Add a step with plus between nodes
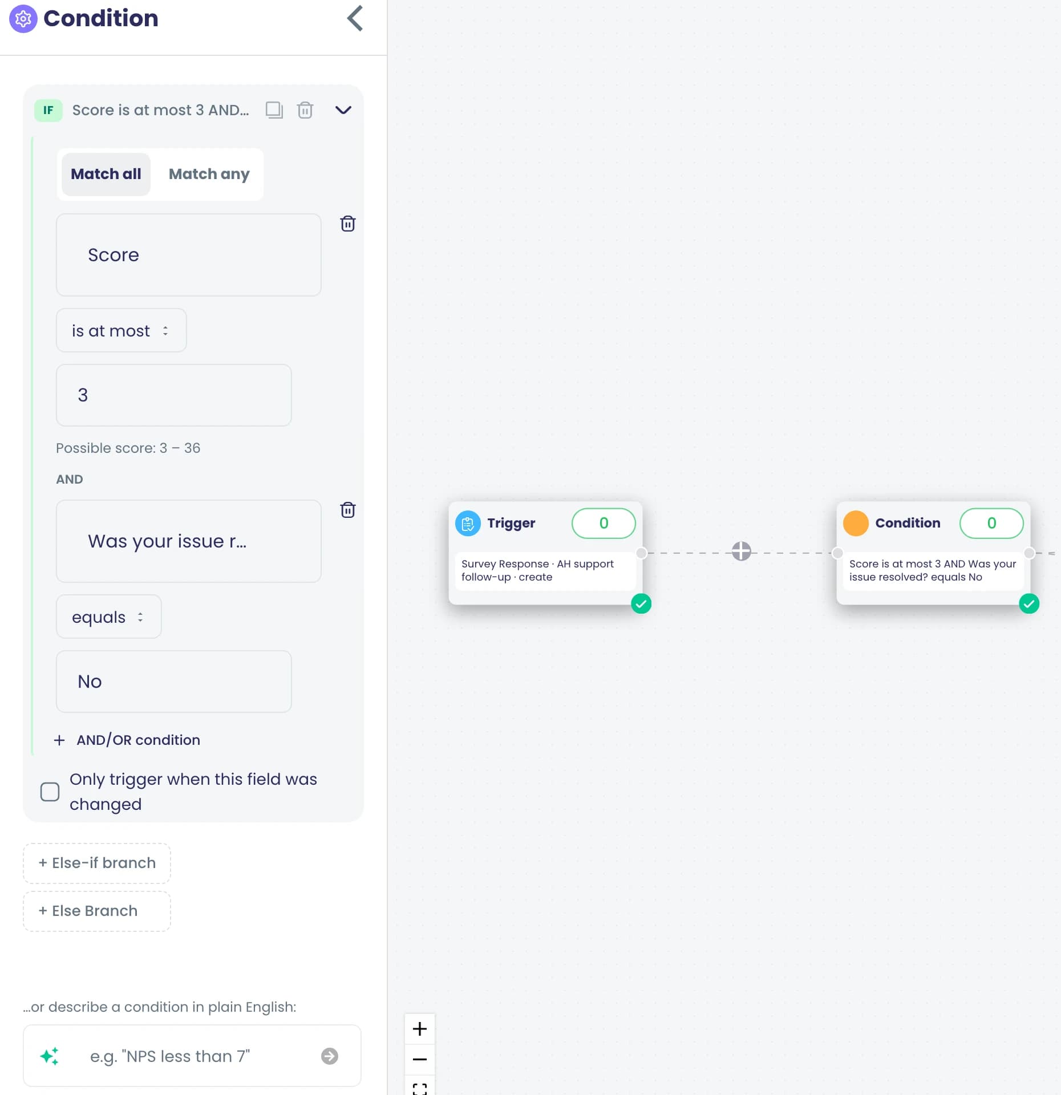 [x=741, y=551]
